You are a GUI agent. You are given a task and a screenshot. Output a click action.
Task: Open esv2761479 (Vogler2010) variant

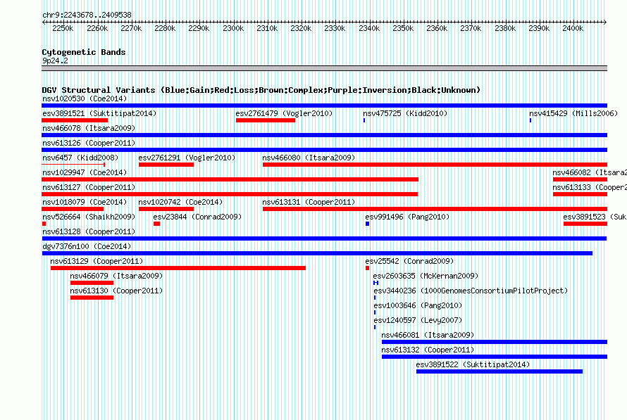point(284,113)
